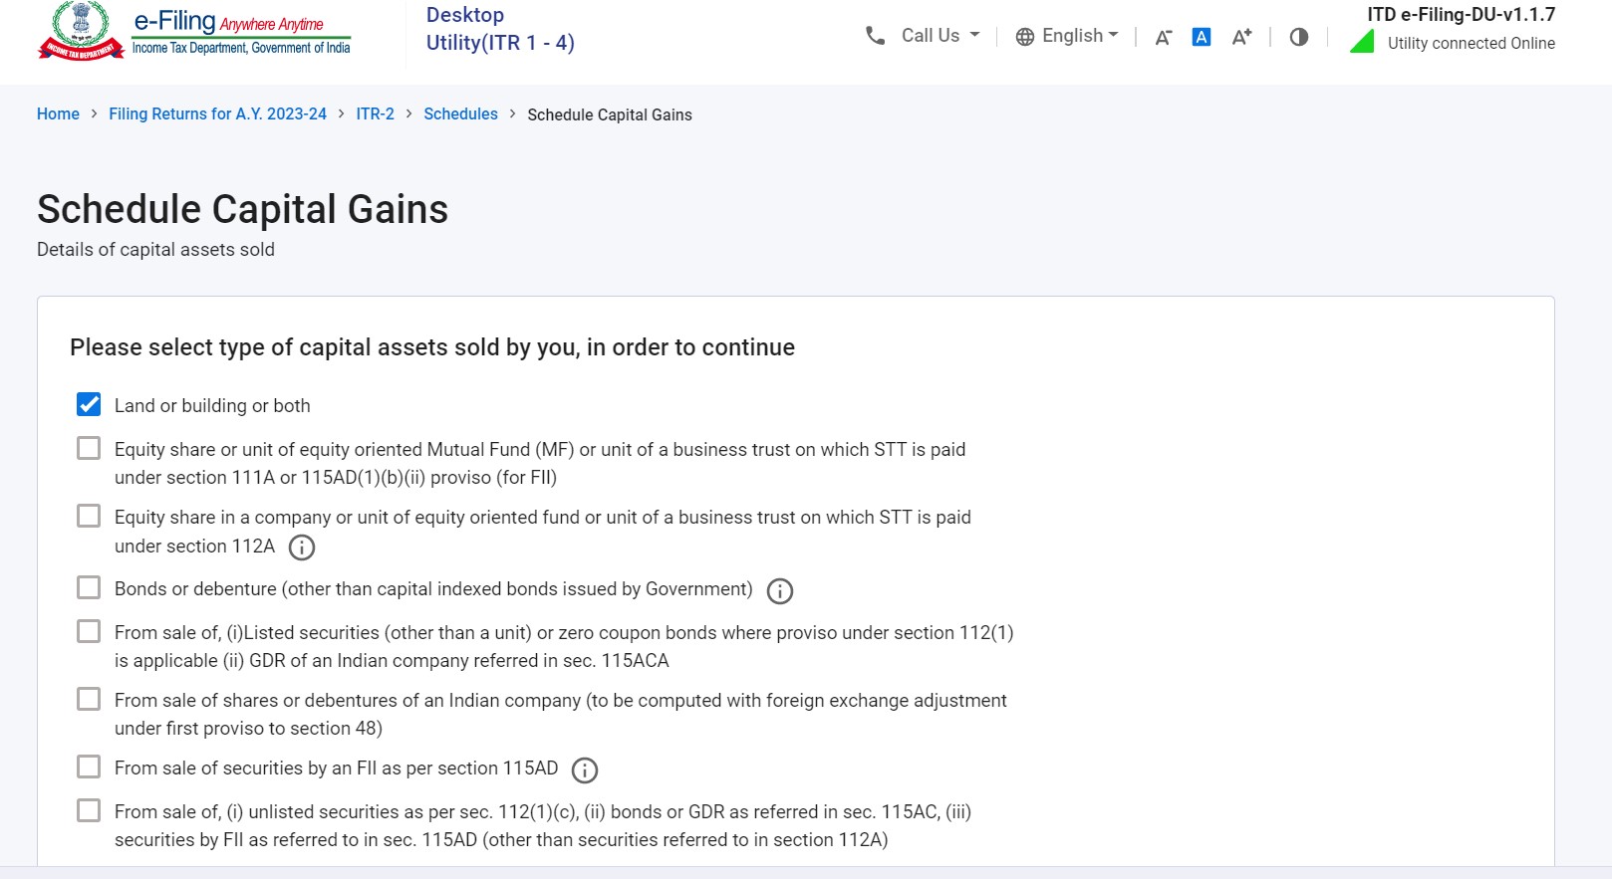Reset to default font size icon

click(x=1202, y=37)
